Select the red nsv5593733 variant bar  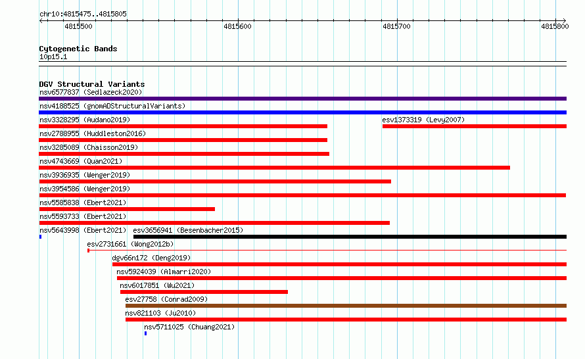[214, 223]
